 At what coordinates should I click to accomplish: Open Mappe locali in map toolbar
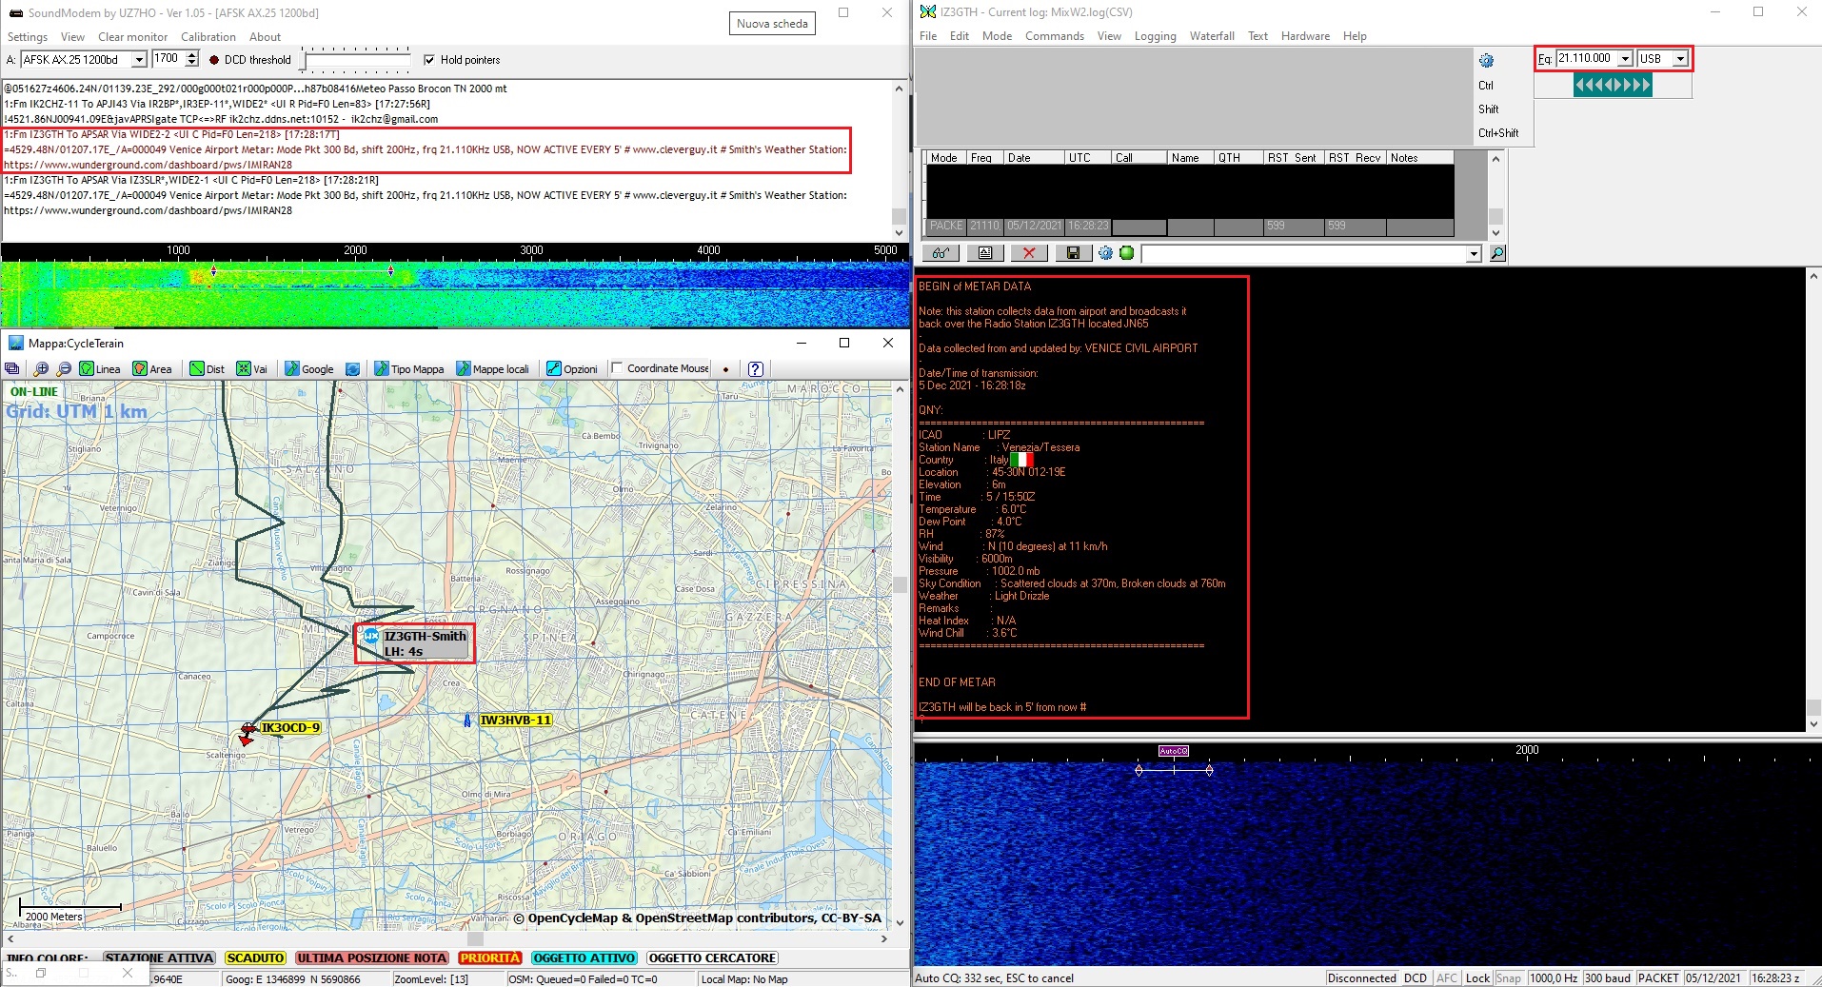[x=492, y=369]
